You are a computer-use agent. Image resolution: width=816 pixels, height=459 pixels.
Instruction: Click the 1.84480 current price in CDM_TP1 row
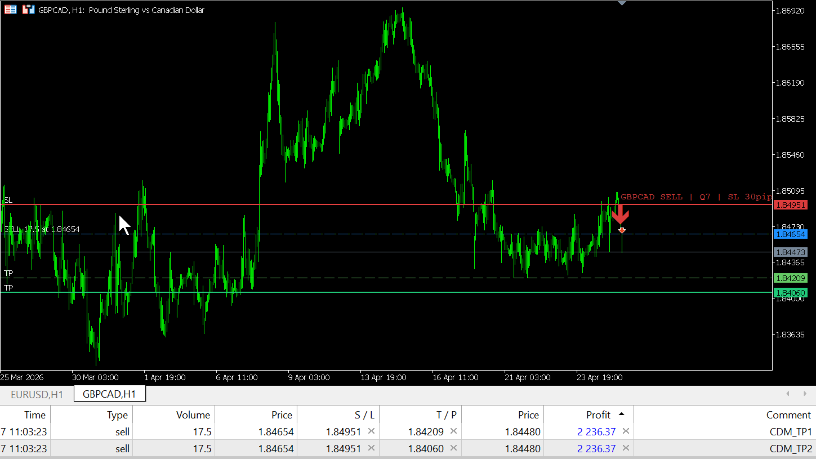click(523, 432)
